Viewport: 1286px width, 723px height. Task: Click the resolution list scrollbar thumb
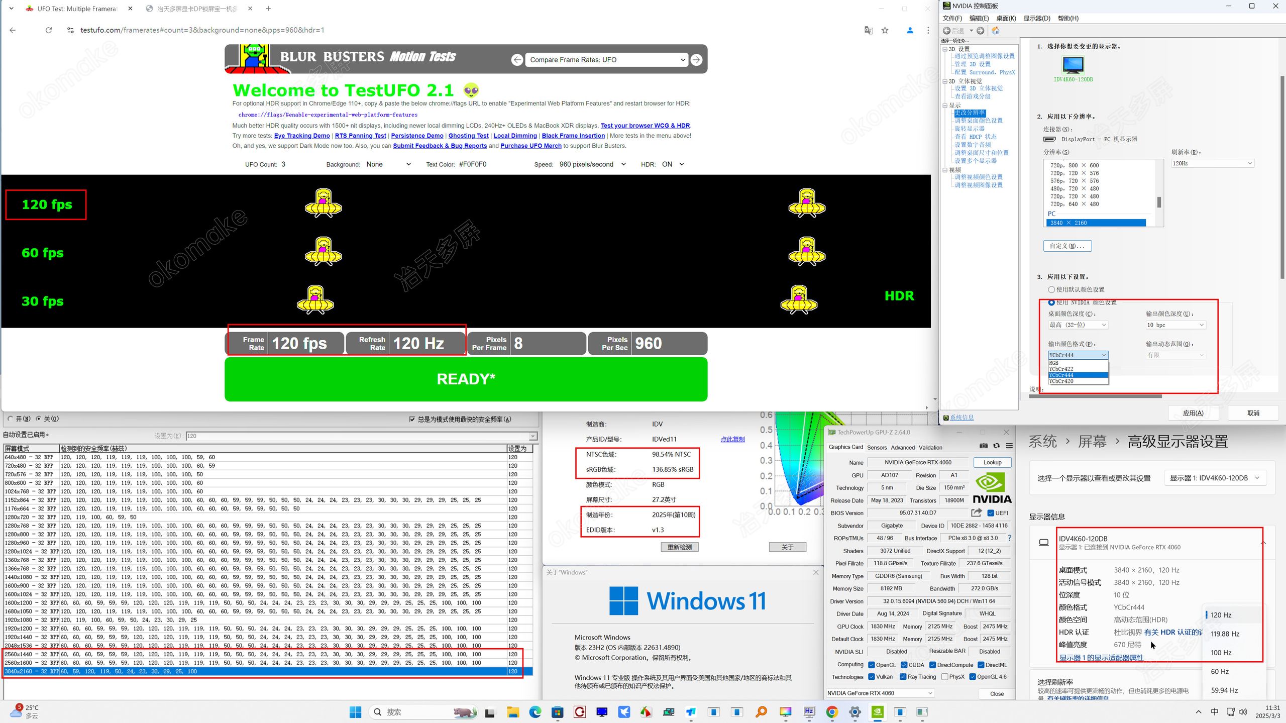[1159, 202]
